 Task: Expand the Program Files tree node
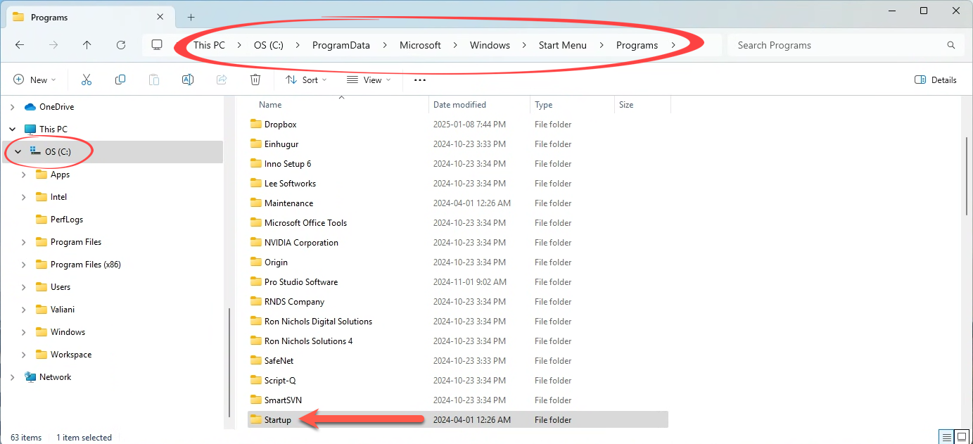[24, 242]
